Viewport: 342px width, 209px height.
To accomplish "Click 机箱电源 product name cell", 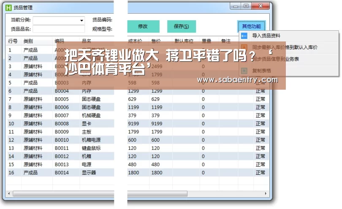I will coord(91,140).
